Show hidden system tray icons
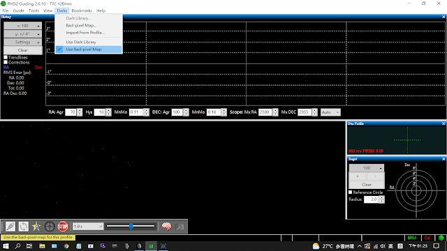Image resolution: width=447 pixels, height=251 pixels. point(360,246)
